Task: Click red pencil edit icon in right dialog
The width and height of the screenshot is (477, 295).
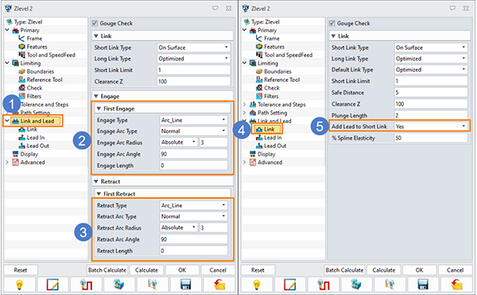Action: tap(289, 285)
